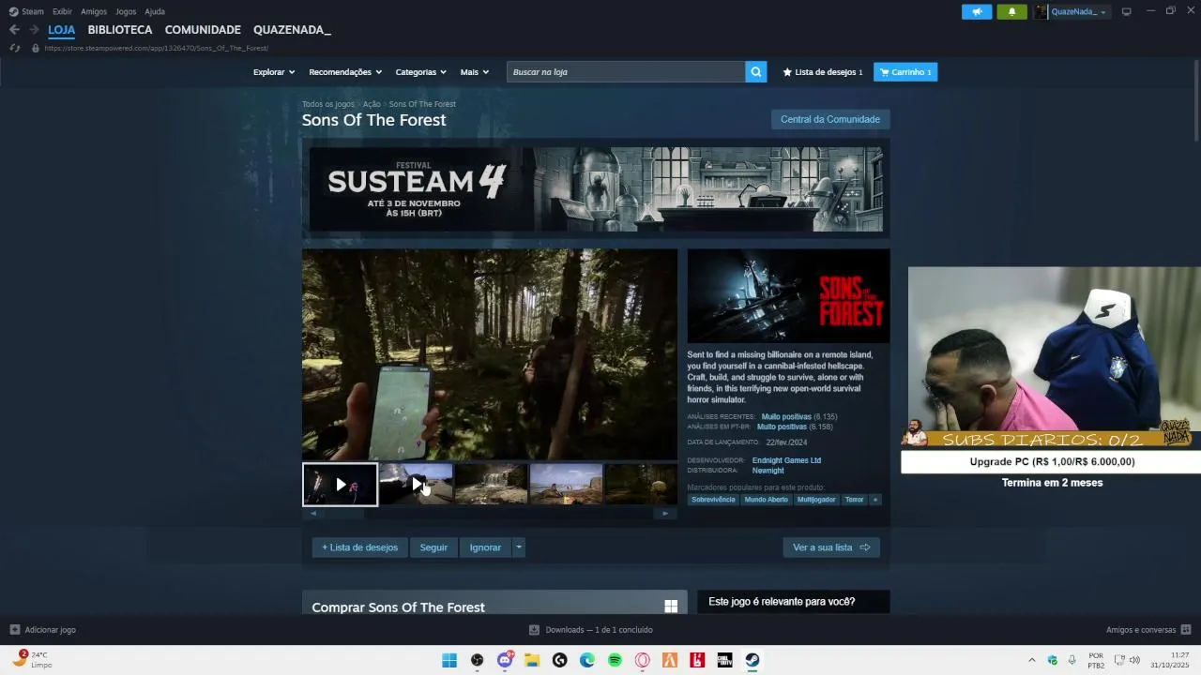
Task: Open the Downloads status icon
Action: (534, 630)
